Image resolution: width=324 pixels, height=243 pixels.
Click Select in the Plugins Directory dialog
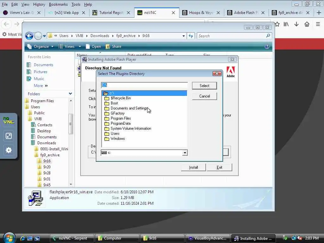(x=204, y=85)
